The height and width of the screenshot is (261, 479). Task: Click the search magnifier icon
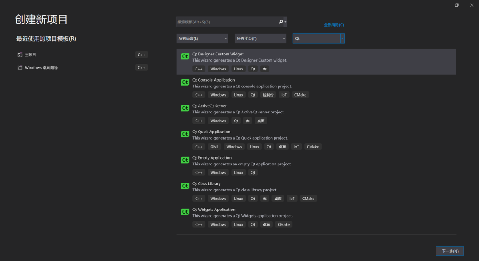click(x=281, y=22)
